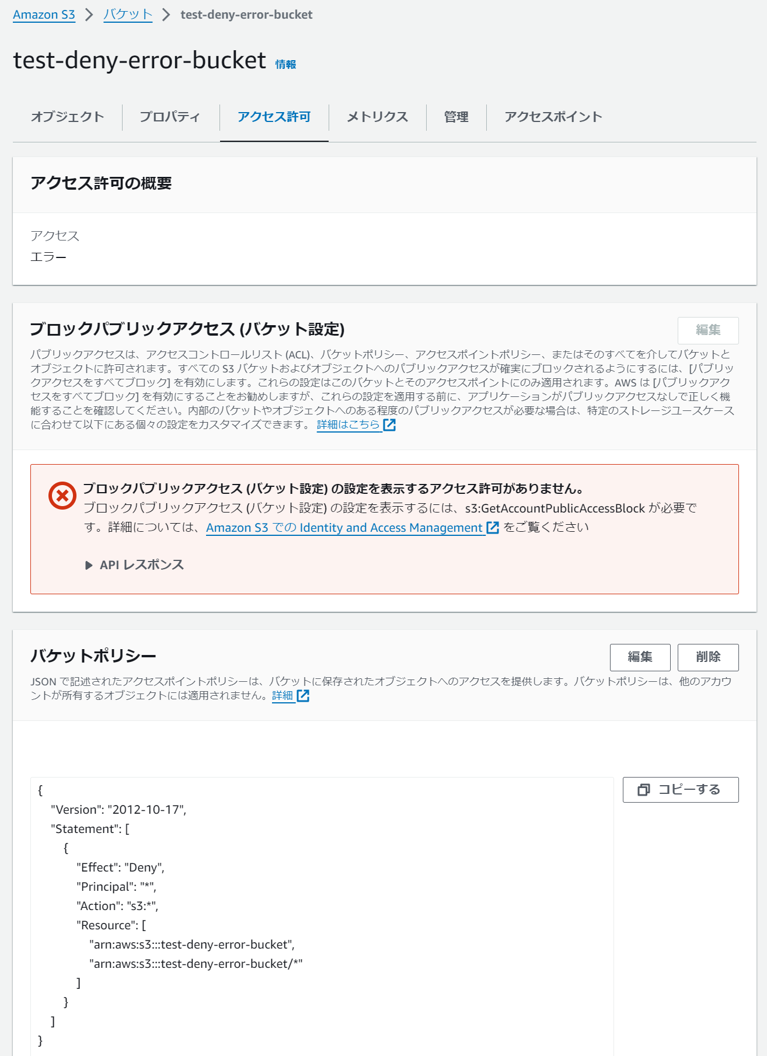Viewport: 767px width, 1056px height.
Task: Click the エラー access status text
Action: [48, 257]
